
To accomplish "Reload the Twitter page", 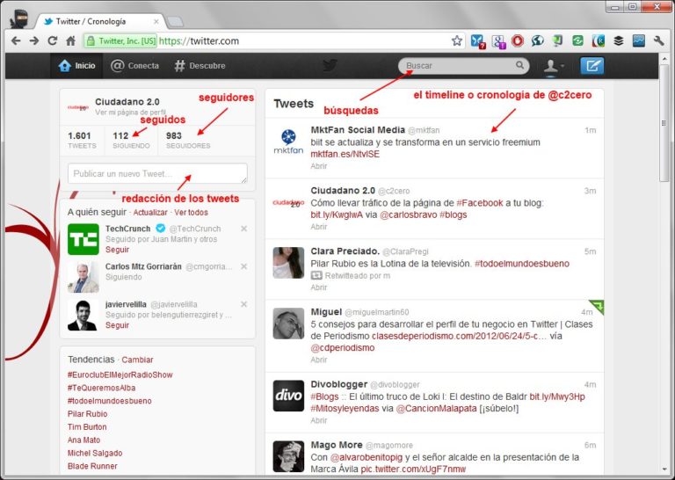I will click(53, 41).
